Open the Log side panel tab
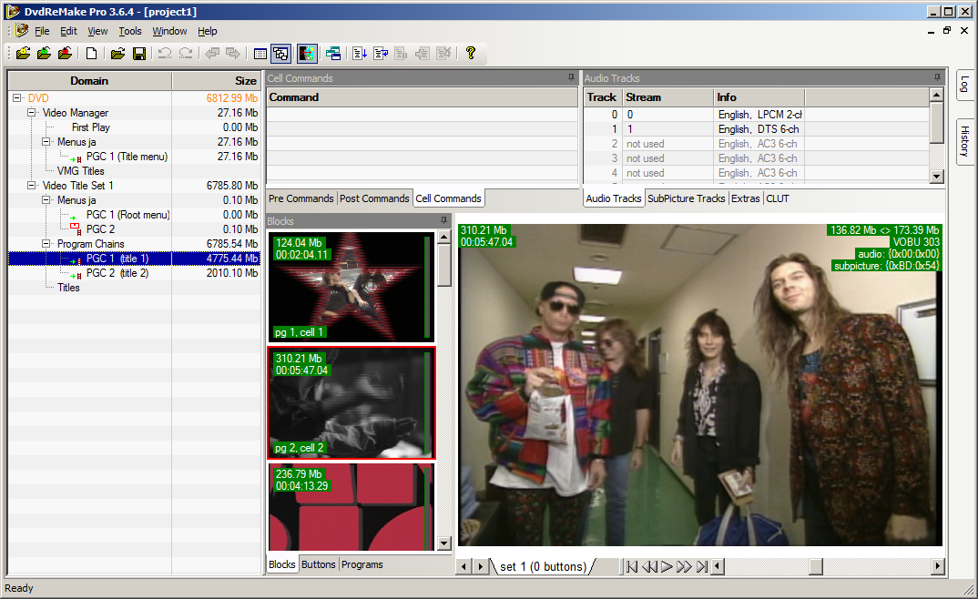This screenshot has height=599, width=978. [965, 84]
